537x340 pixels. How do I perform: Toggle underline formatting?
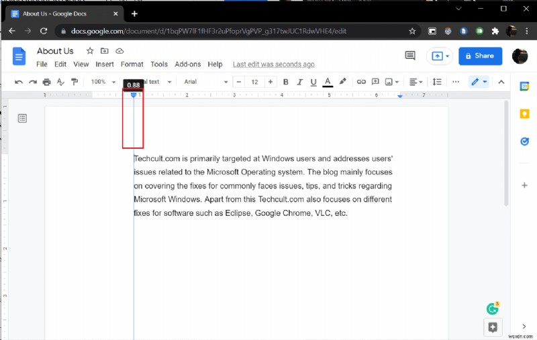[x=313, y=82]
